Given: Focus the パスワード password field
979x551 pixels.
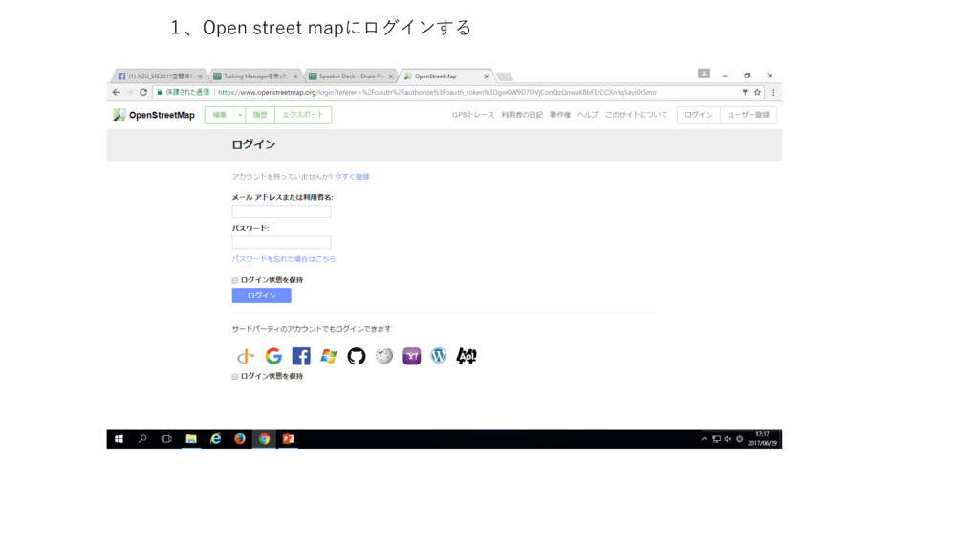Looking at the screenshot, I should pyautogui.click(x=282, y=242).
